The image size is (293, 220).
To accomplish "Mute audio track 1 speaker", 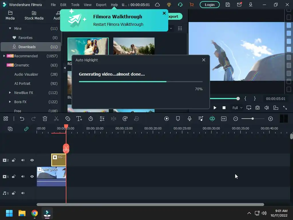I will point(23,193).
